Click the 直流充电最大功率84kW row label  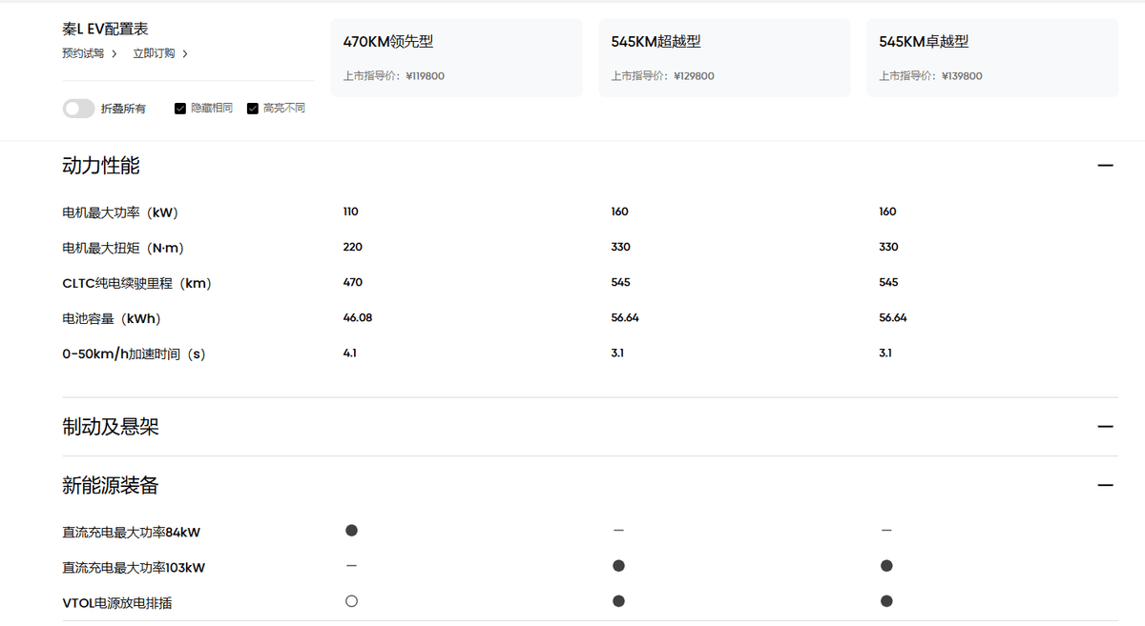pos(132,532)
